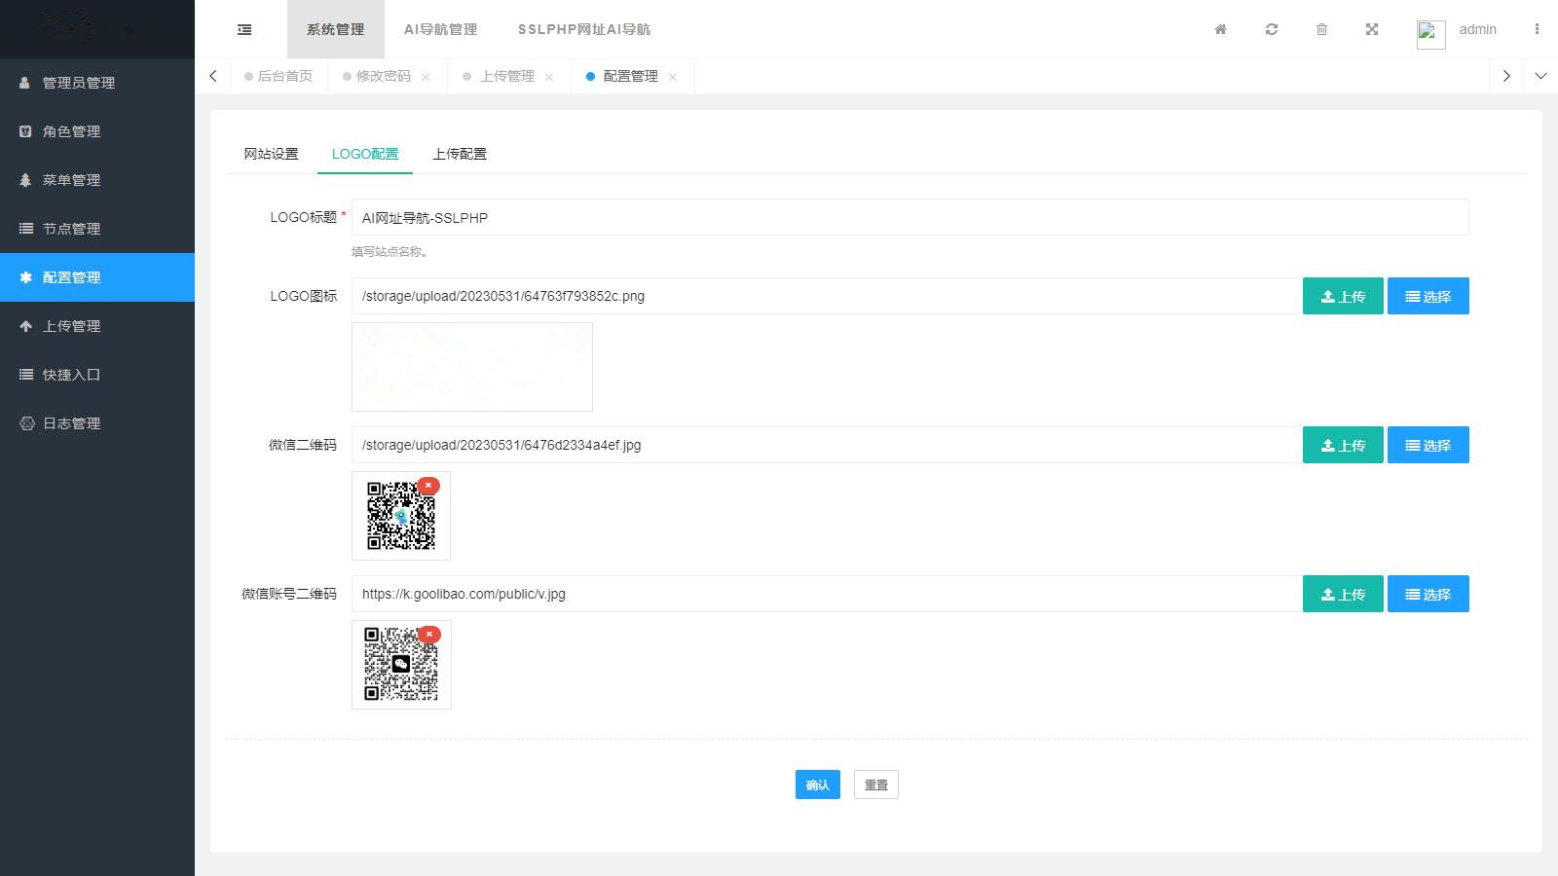Close the 修改密码 tab
1558x876 pixels.
(x=426, y=77)
